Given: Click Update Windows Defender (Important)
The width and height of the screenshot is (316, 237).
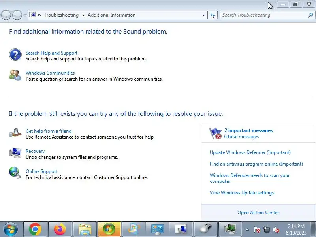Looking at the screenshot, I should tap(250, 152).
